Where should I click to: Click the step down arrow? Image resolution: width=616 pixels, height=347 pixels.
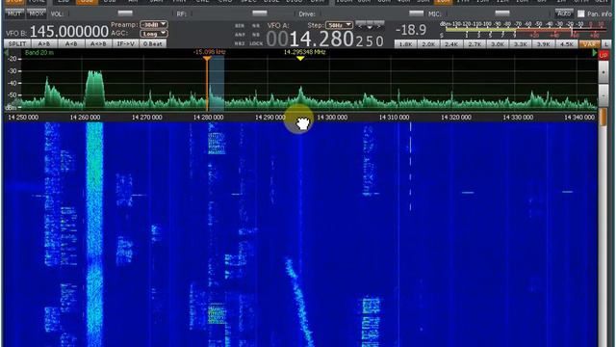click(370, 26)
